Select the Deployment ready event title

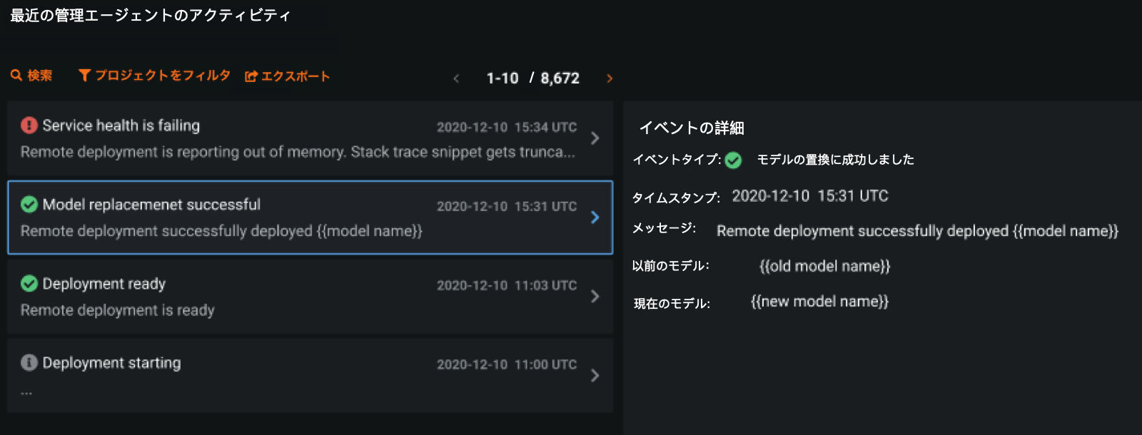click(104, 284)
